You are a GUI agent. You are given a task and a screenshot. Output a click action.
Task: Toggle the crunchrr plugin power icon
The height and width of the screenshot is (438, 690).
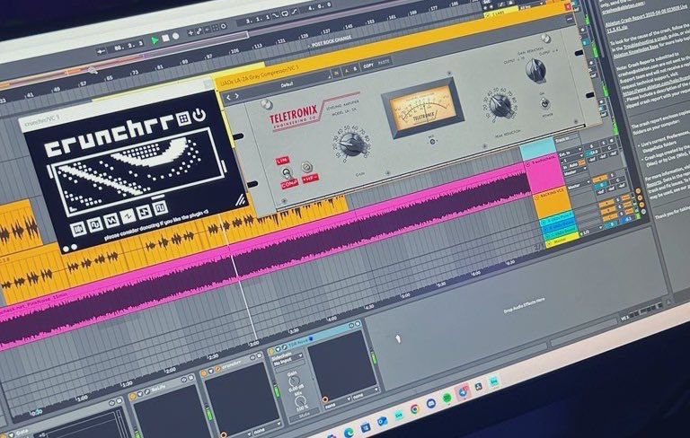tap(199, 115)
